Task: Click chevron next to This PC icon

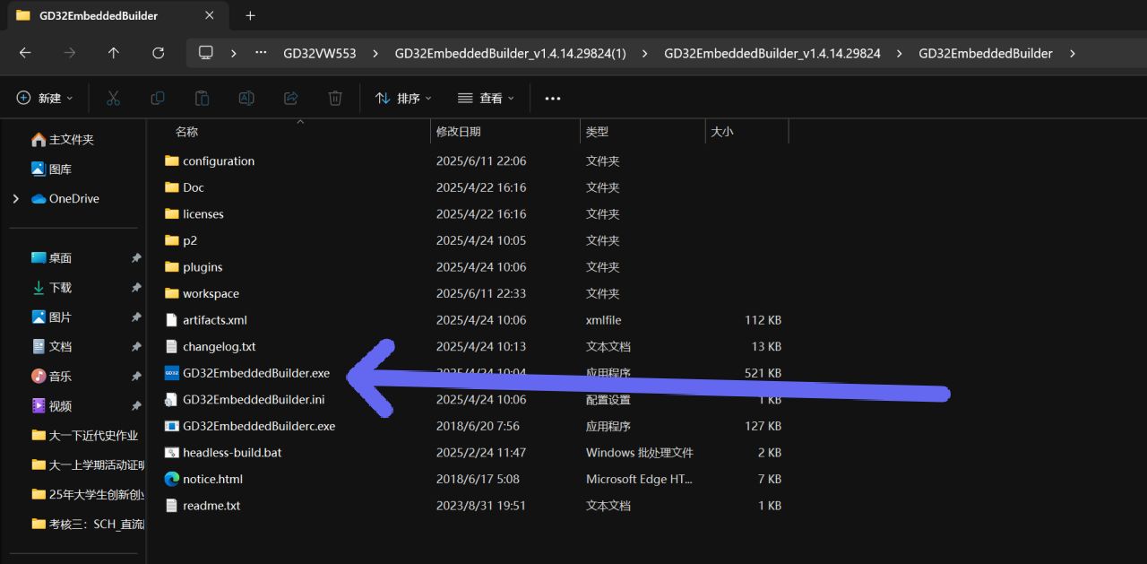Action: pyautogui.click(x=233, y=53)
